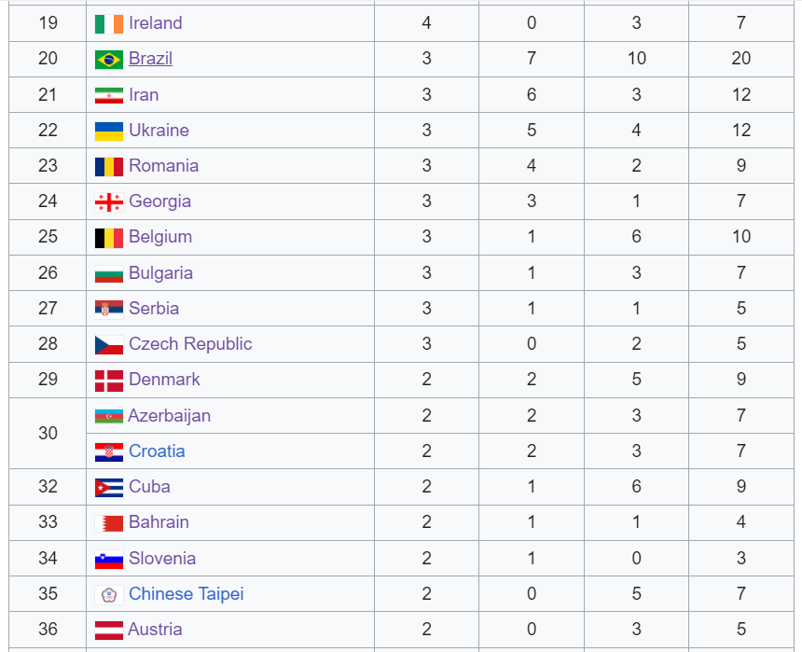Click the Ukraine flag icon
The height and width of the screenshot is (652, 802).
pos(109,131)
